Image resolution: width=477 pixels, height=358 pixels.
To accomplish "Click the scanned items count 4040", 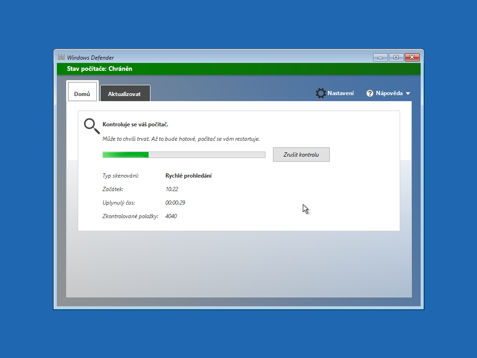I will pos(171,216).
